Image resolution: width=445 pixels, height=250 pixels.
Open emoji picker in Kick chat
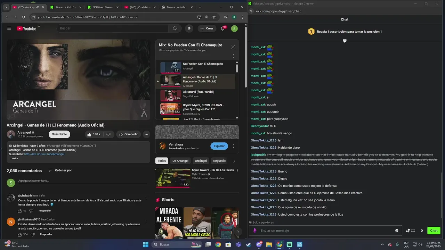397,231
